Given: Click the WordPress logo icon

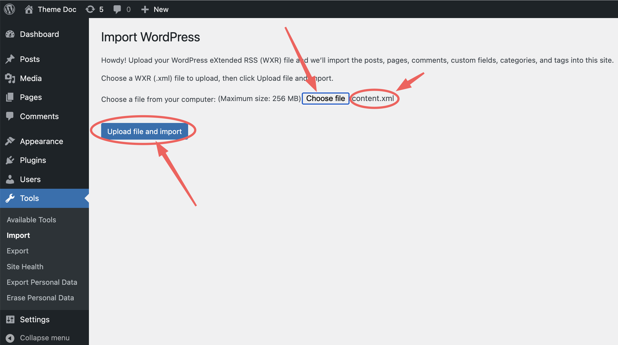Looking at the screenshot, I should pos(9,9).
